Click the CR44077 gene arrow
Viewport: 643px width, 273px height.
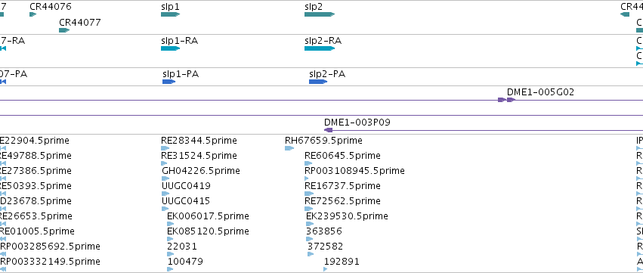click(x=64, y=30)
